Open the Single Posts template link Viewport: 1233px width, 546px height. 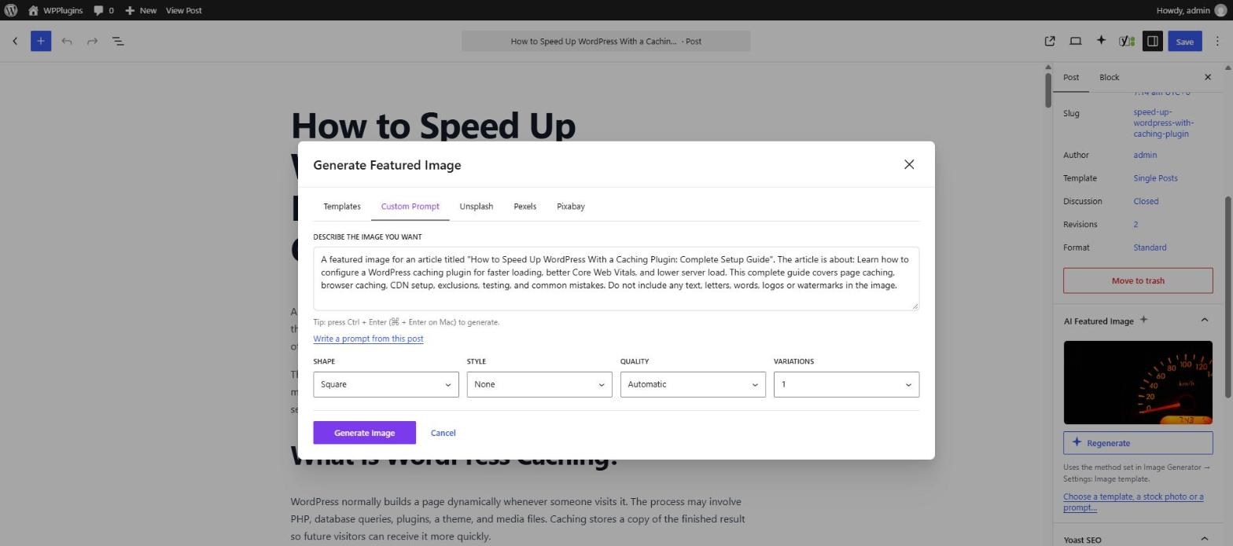tap(1155, 178)
